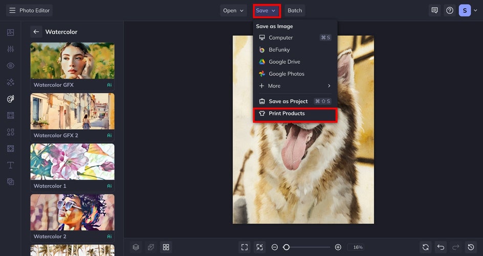The width and height of the screenshot is (483, 256).
Task: Open the Open dropdown button
Action: 233,10
